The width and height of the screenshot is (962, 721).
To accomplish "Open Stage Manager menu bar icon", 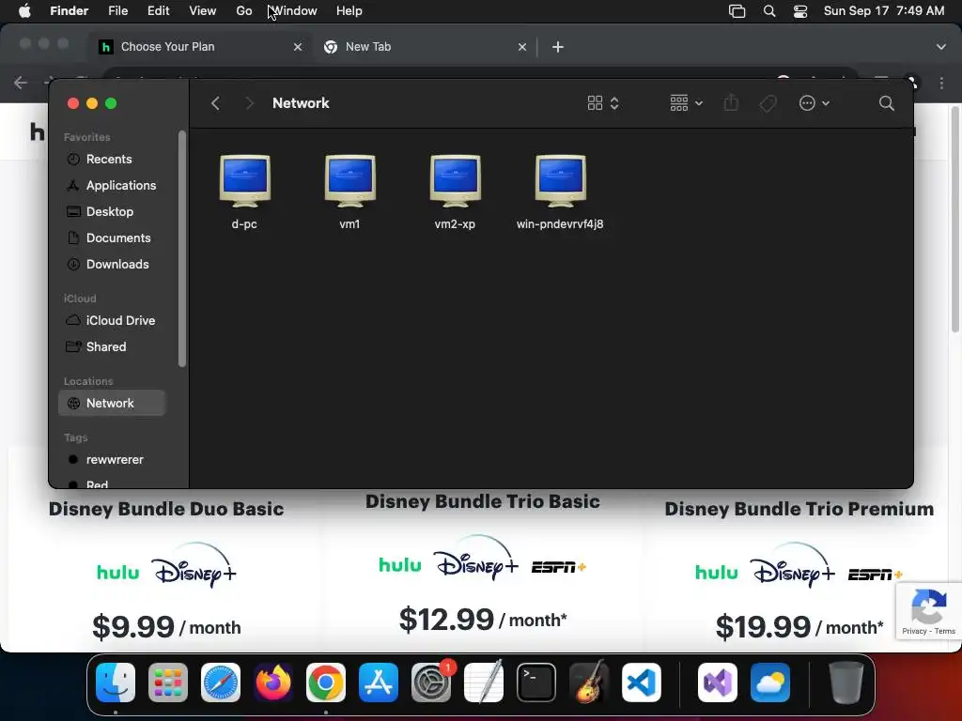I will tap(737, 11).
